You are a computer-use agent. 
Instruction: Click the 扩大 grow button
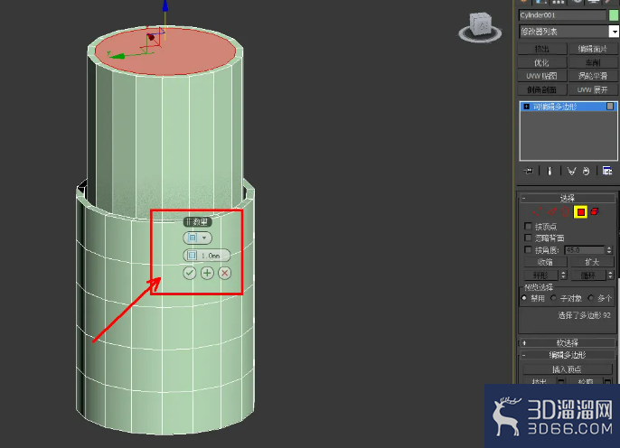(x=592, y=262)
